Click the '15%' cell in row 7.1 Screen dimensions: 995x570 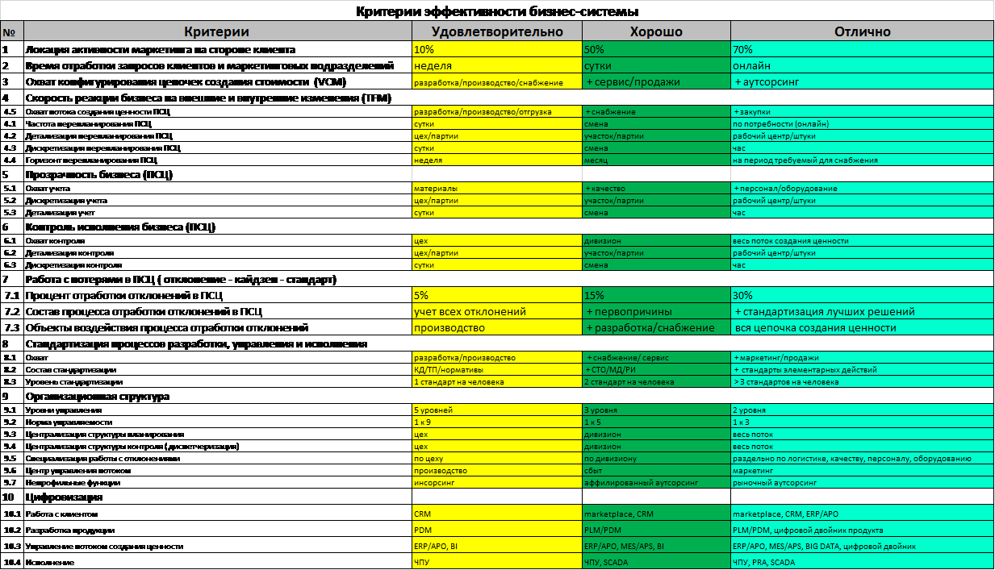656,295
